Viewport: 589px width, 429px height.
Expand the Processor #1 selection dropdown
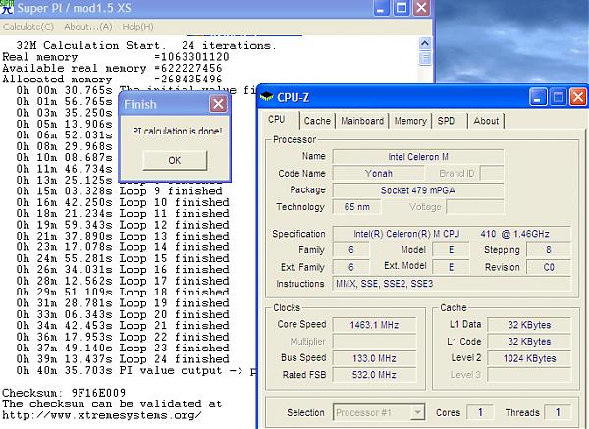[x=417, y=413]
